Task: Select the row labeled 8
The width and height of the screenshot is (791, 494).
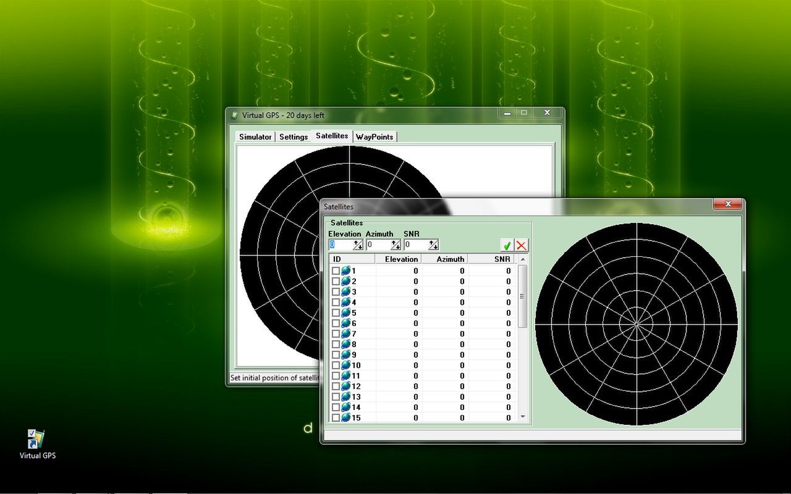Action: (x=423, y=344)
